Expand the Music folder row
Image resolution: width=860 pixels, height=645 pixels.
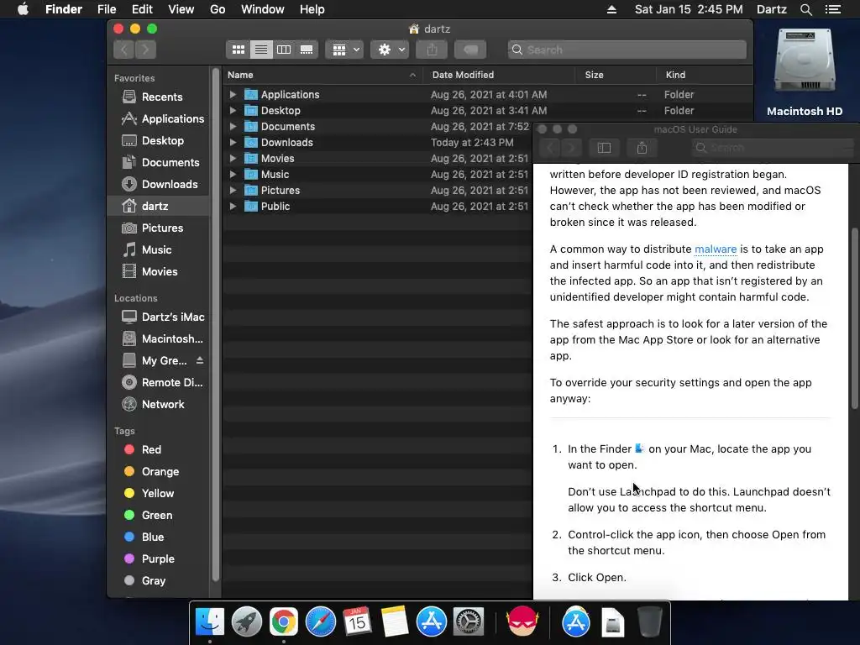point(233,174)
